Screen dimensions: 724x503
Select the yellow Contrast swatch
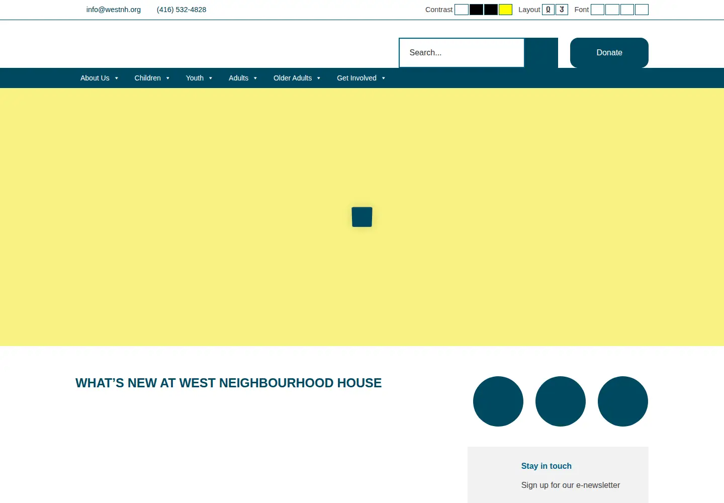click(x=505, y=10)
